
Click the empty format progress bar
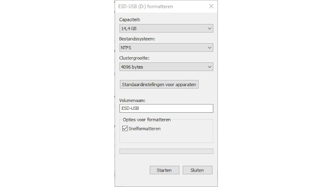[166, 151]
